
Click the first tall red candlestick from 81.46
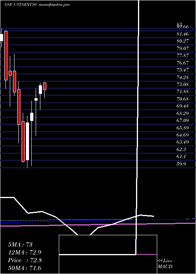6,56
